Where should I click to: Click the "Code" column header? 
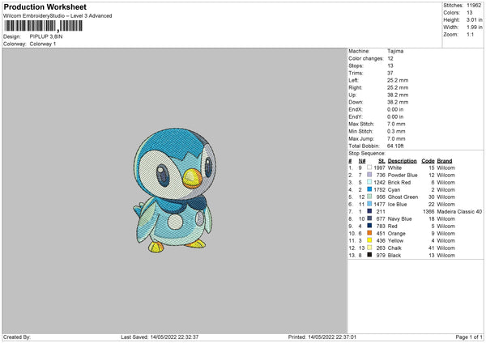tap(428, 161)
